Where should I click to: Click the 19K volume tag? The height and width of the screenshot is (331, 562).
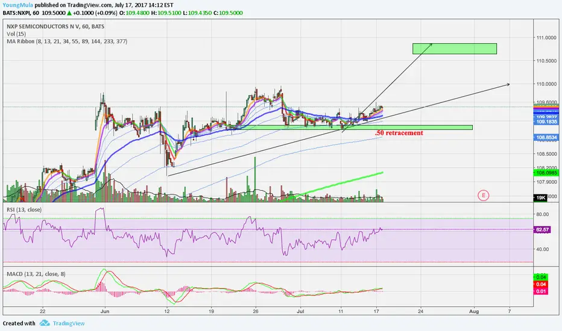[540, 197]
